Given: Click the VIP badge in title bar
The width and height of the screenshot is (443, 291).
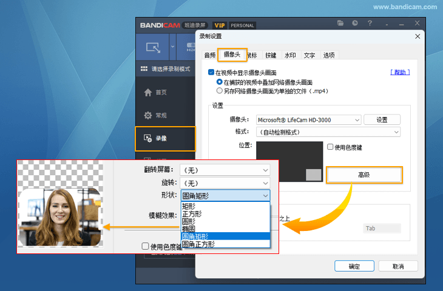Looking at the screenshot, I should 220,25.
